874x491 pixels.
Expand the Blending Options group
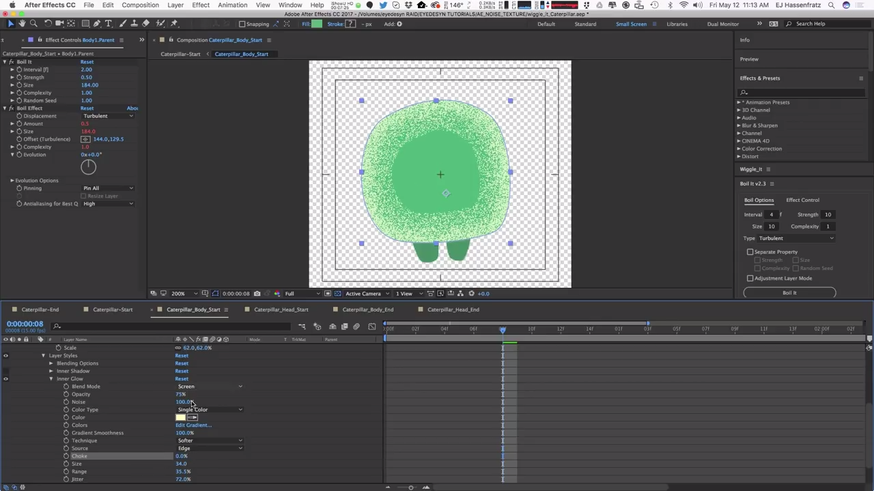[x=51, y=363]
